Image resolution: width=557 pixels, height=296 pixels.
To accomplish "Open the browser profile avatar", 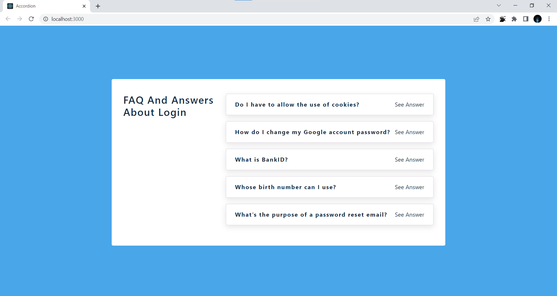I will point(538,19).
